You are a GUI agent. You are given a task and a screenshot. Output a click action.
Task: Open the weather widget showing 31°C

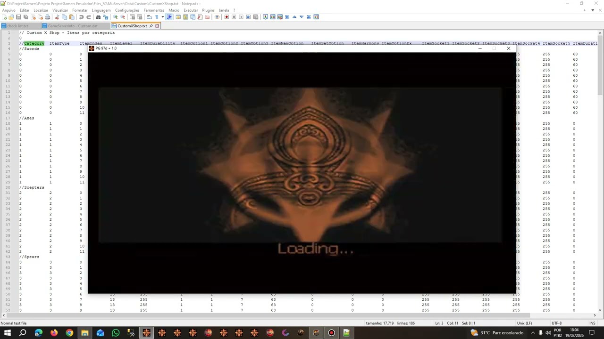click(497, 333)
